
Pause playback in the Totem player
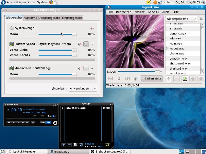coord(119,78)
